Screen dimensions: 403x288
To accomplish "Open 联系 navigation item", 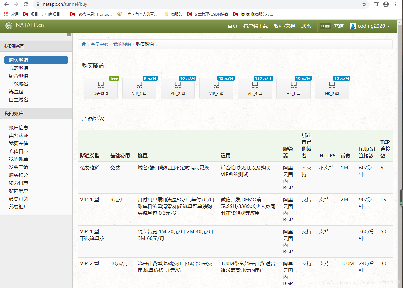I will click(306, 26).
